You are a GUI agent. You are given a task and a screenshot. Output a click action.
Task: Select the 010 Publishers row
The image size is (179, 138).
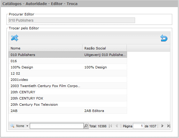click(68, 55)
